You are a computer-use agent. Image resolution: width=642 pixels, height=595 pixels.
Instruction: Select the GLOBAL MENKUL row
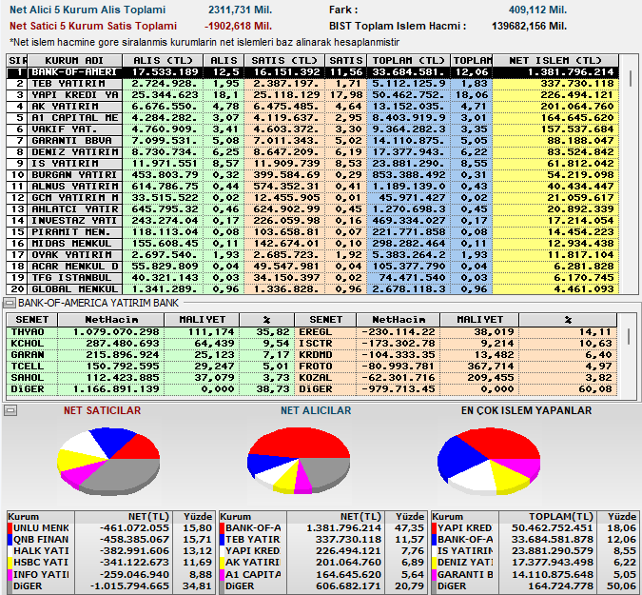[x=312, y=288]
